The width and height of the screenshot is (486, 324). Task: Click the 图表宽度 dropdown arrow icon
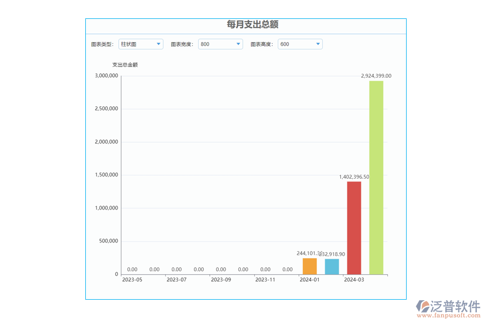pos(239,44)
